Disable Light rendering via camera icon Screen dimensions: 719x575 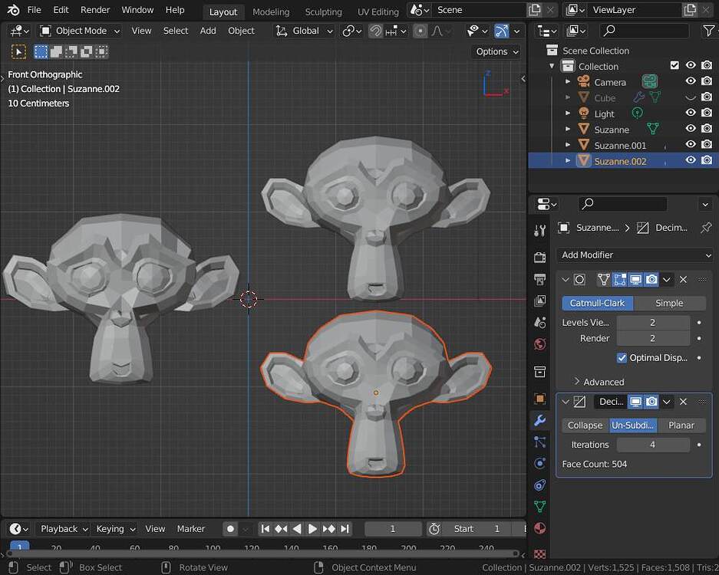click(707, 113)
